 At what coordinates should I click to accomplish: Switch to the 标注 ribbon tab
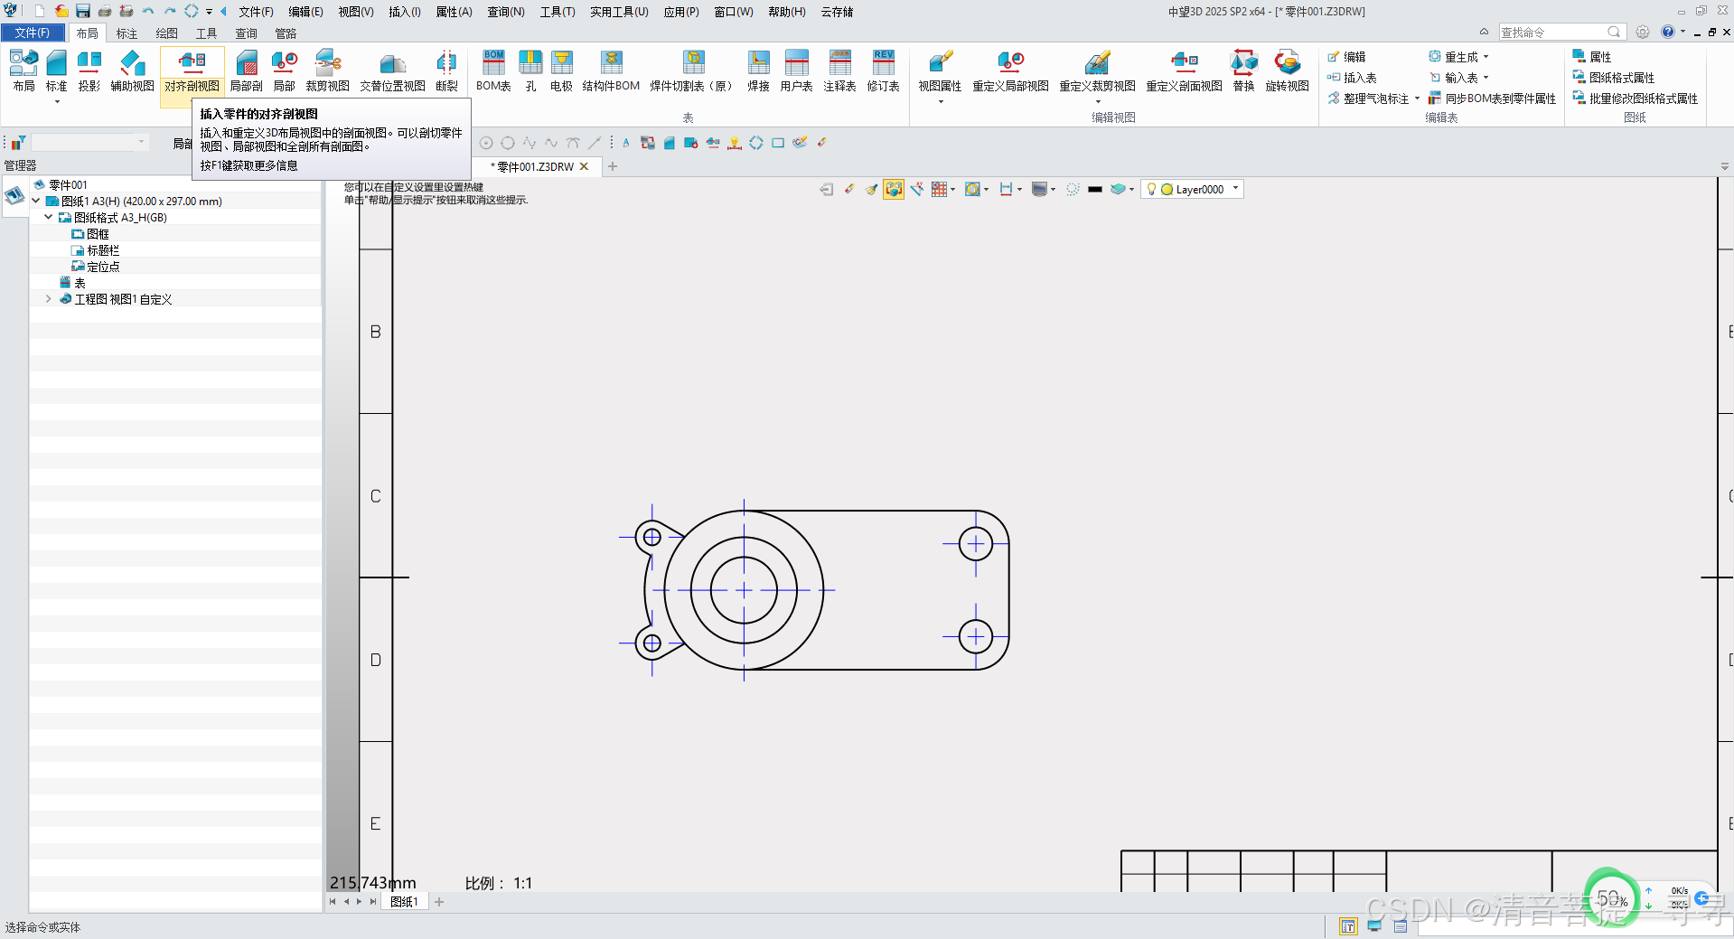(x=127, y=33)
